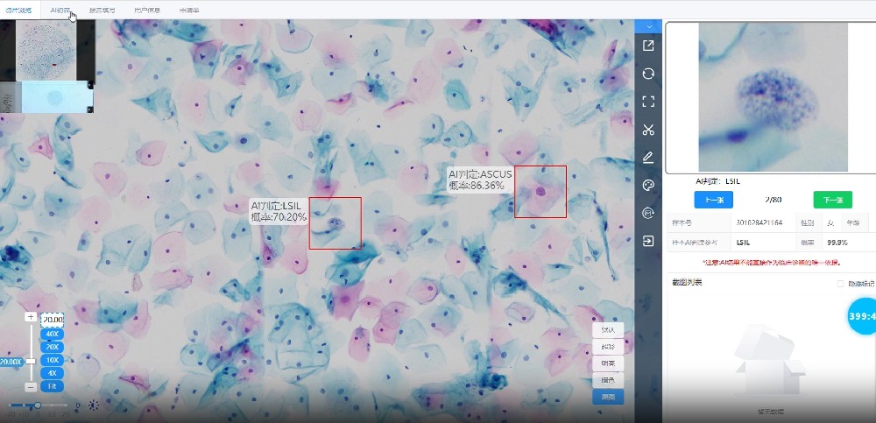876x423 pixels.
Task: Zoom out with the minus button
Action: click(x=32, y=387)
